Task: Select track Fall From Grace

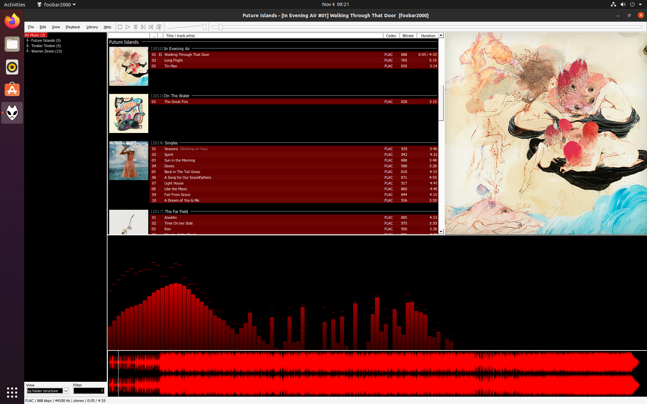Action: point(294,195)
